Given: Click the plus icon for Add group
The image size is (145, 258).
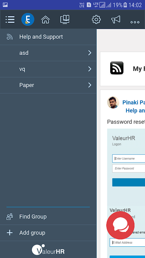Looking at the screenshot, I should 10,233.
